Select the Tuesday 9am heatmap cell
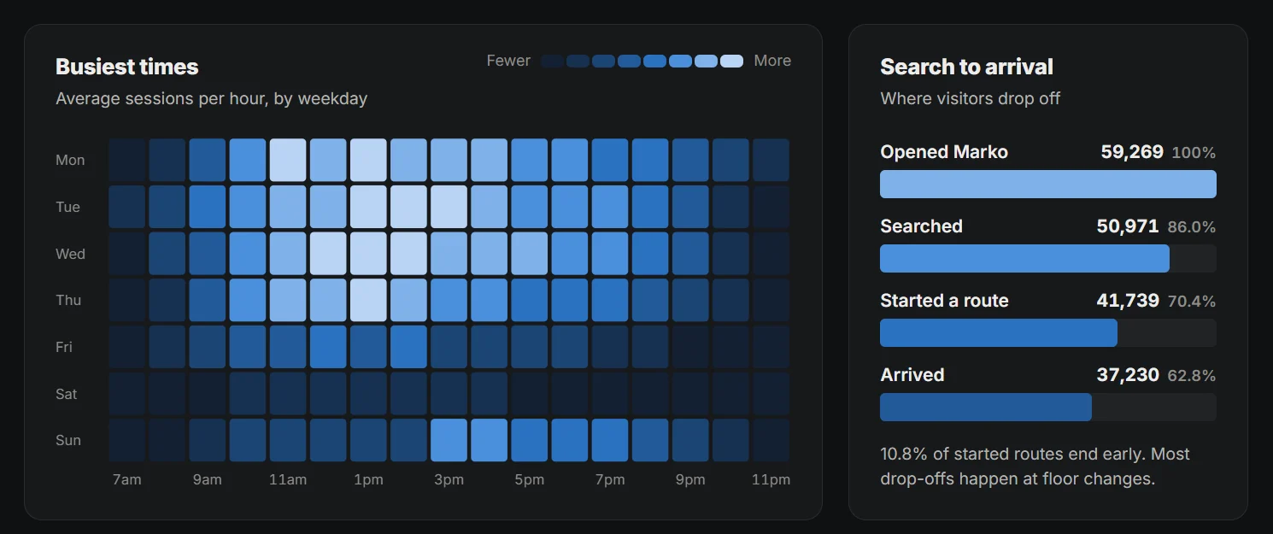The width and height of the screenshot is (1273, 534). pos(208,207)
